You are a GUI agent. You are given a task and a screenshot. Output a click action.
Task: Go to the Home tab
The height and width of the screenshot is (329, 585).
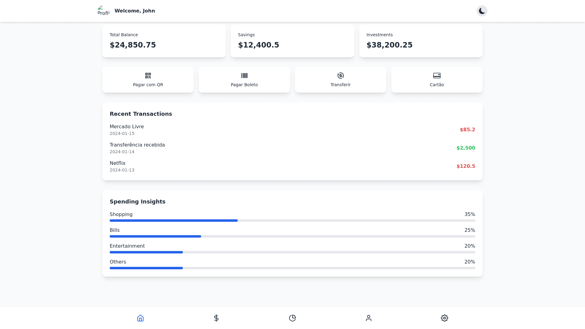(x=140, y=318)
